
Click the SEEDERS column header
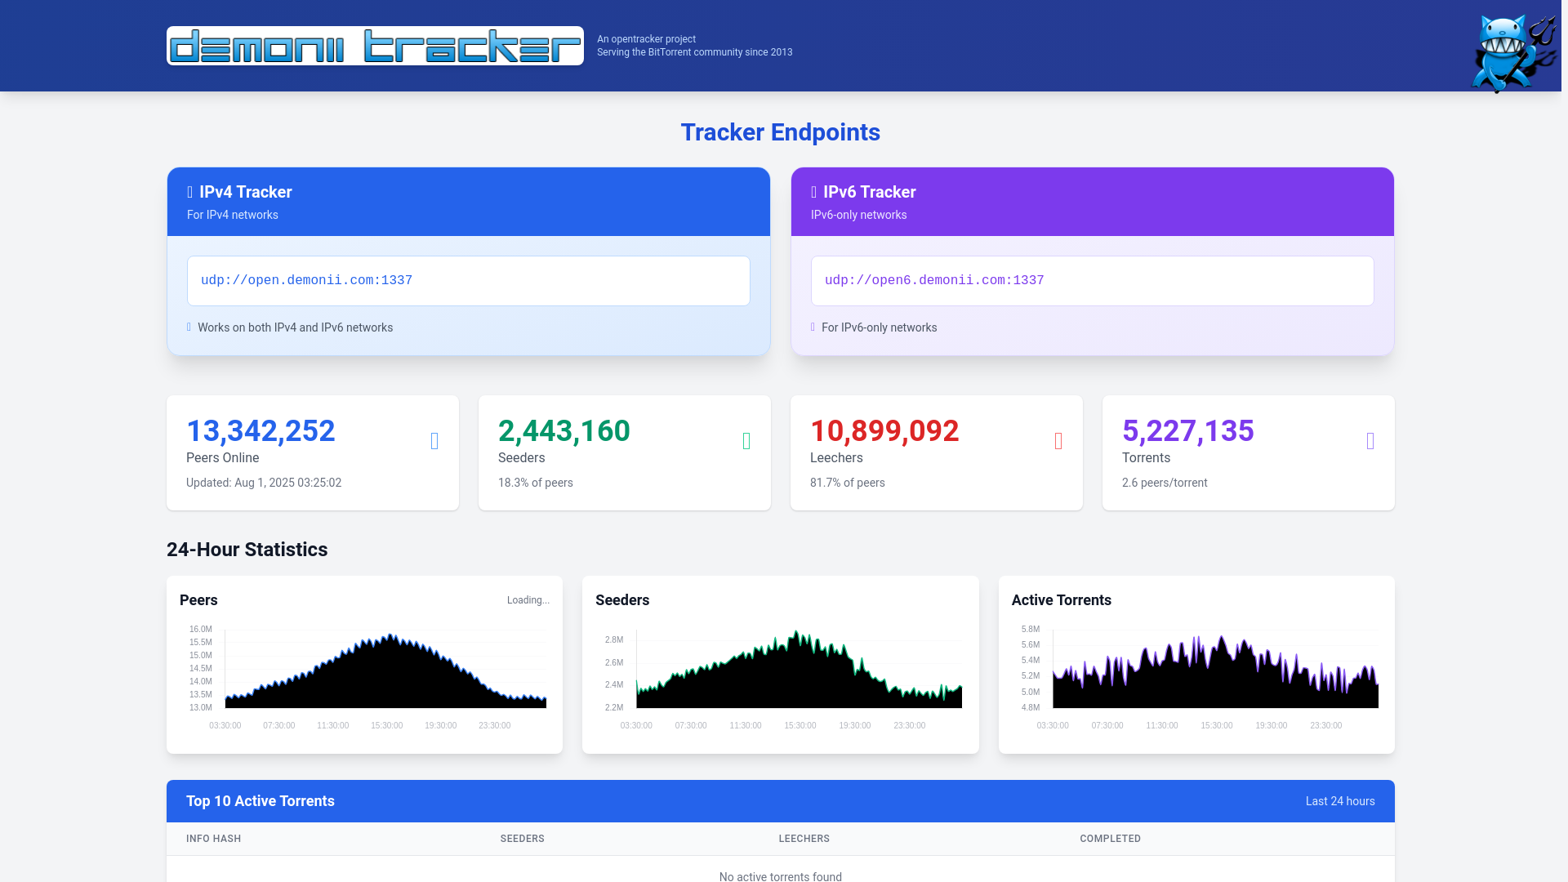click(x=523, y=839)
